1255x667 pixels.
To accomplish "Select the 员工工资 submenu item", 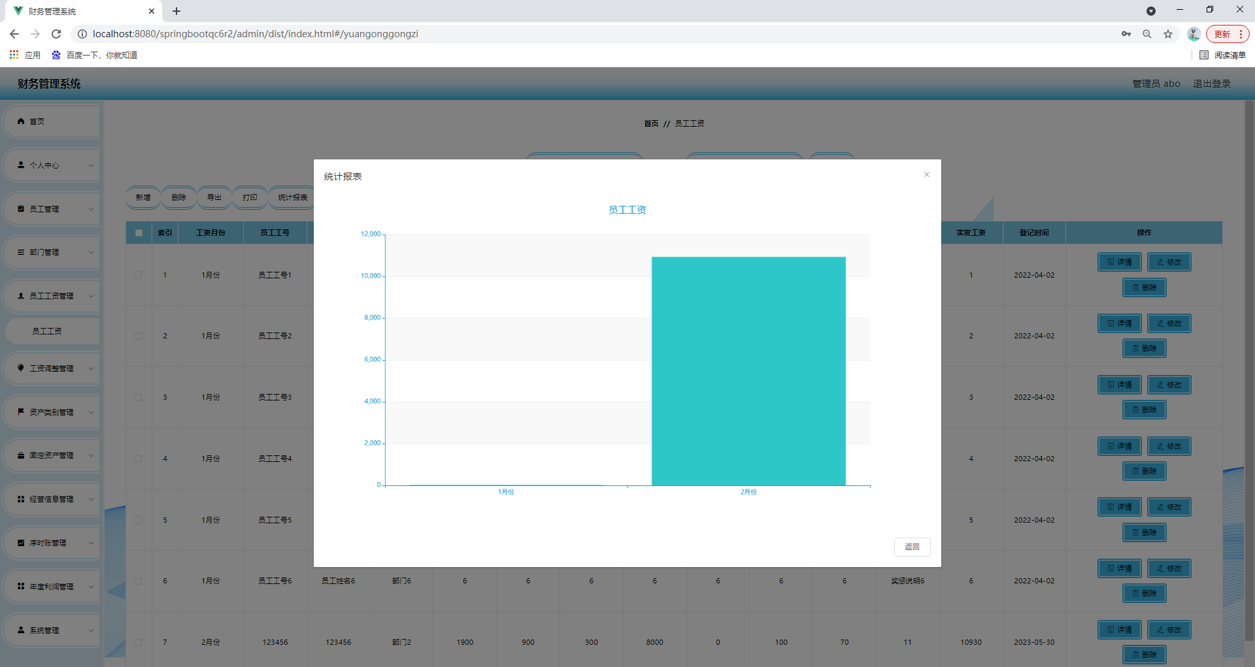I will [x=48, y=331].
